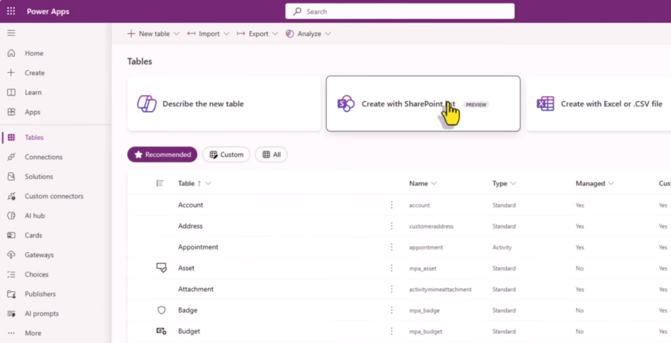671x343 pixels.
Task: Click the Solutions icon in sidebar
Action: point(11,177)
